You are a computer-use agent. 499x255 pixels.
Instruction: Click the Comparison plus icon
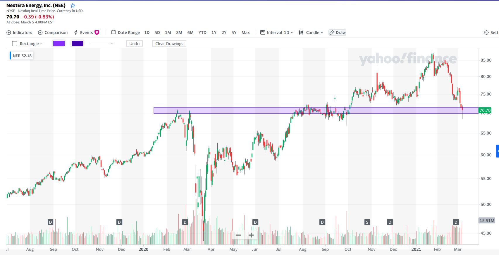point(40,32)
